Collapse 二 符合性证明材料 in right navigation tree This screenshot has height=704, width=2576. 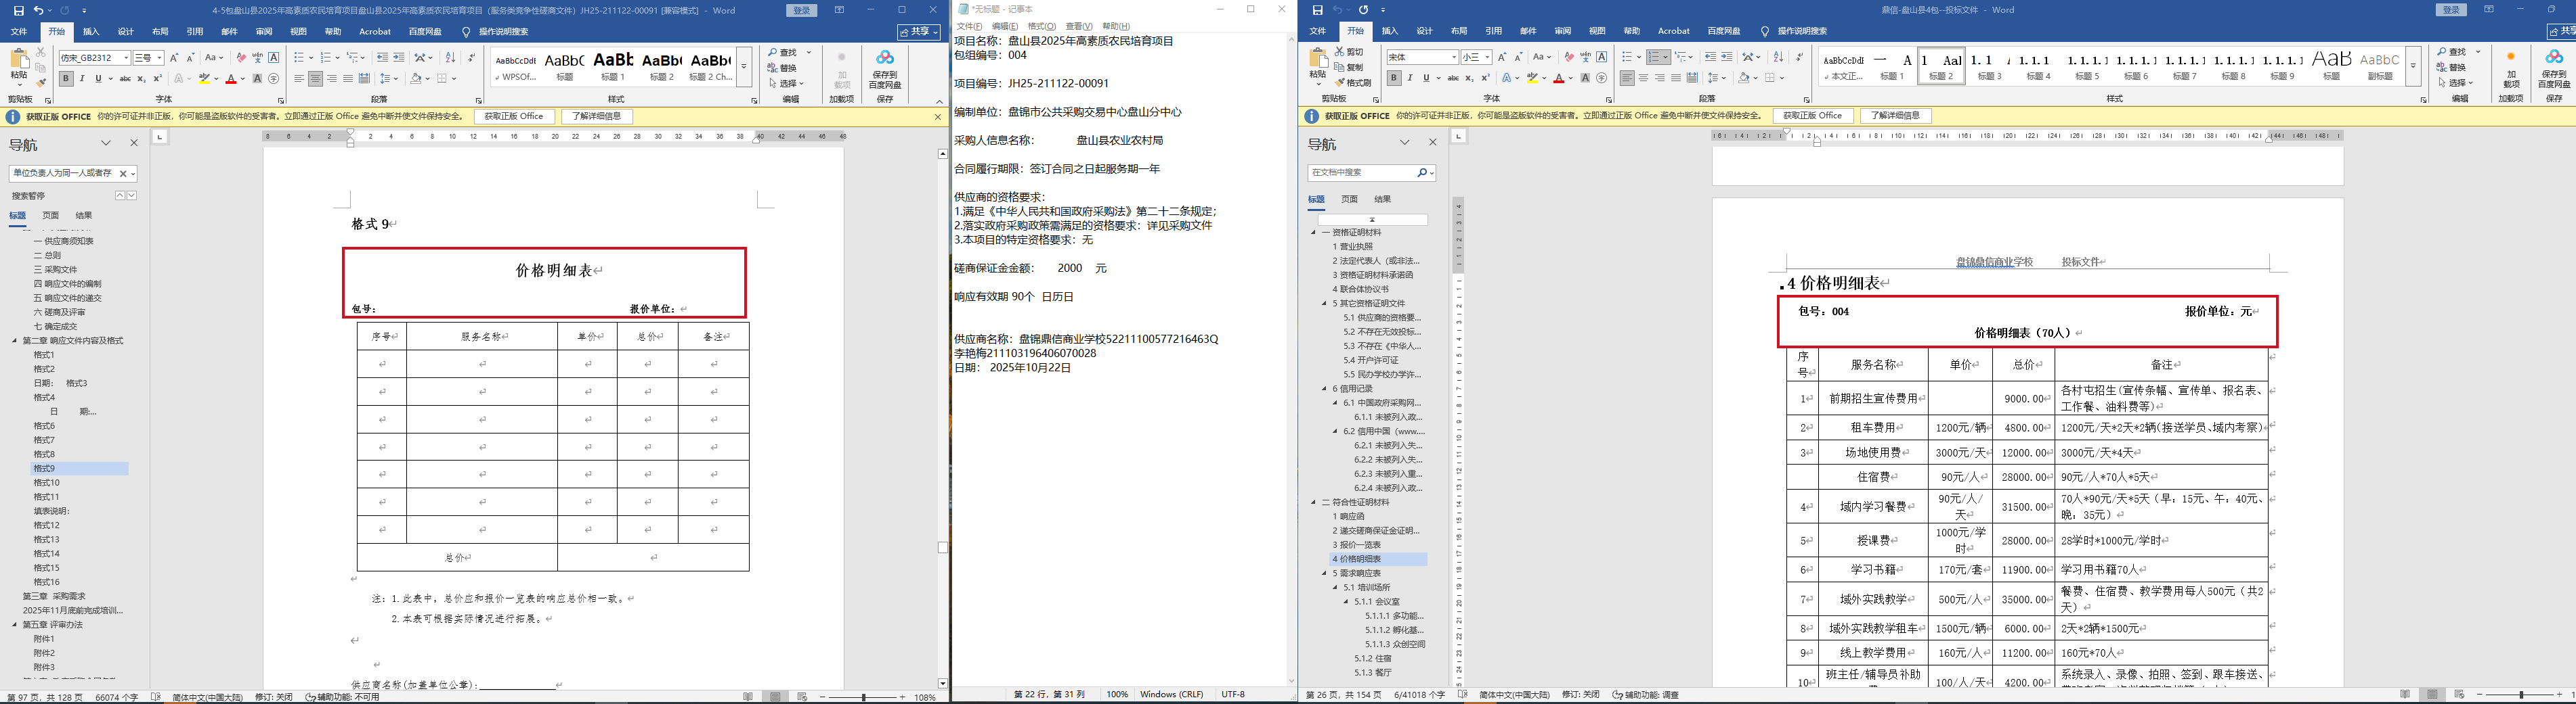point(1314,502)
